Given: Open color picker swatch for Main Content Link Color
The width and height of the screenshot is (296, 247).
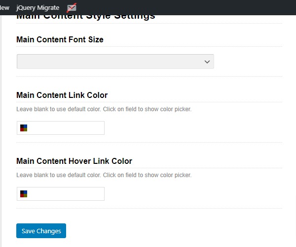Looking at the screenshot, I should coord(24,128).
